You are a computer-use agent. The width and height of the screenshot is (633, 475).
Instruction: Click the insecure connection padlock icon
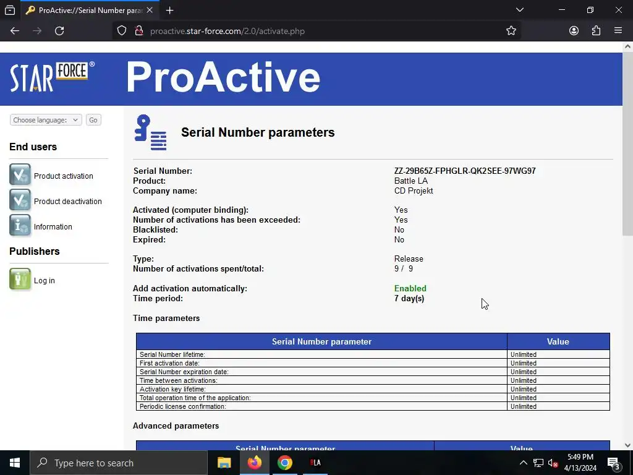coord(139,31)
